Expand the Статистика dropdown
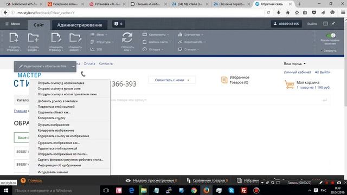The width and height of the screenshot is (347, 195). pyautogui.click(x=190, y=35)
